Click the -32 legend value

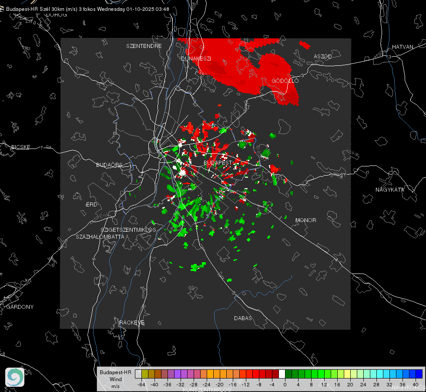pyautogui.click(x=181, y=385)
